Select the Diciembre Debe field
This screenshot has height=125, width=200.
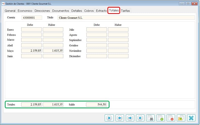click(x=97, y=56)
